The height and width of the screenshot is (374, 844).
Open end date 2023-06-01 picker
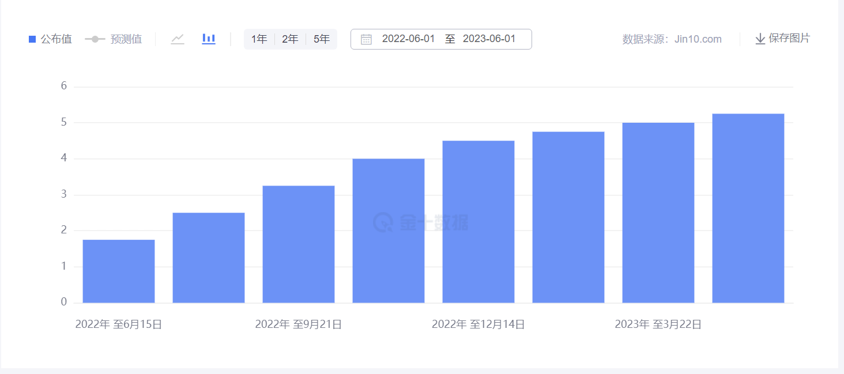[489, 39]
